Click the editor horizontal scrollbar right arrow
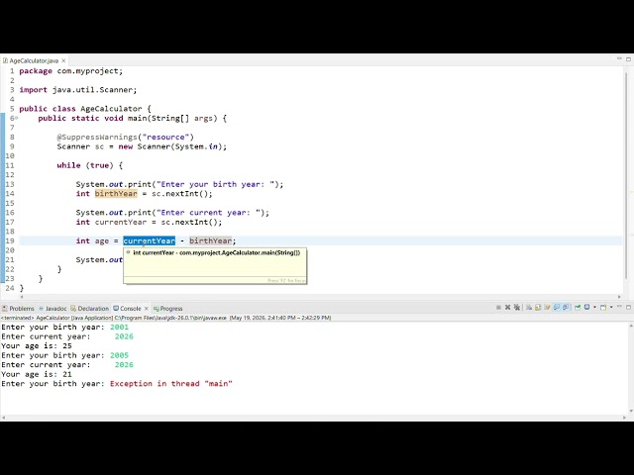The width and height of the screenshot is (634, 475). point(619,297)
